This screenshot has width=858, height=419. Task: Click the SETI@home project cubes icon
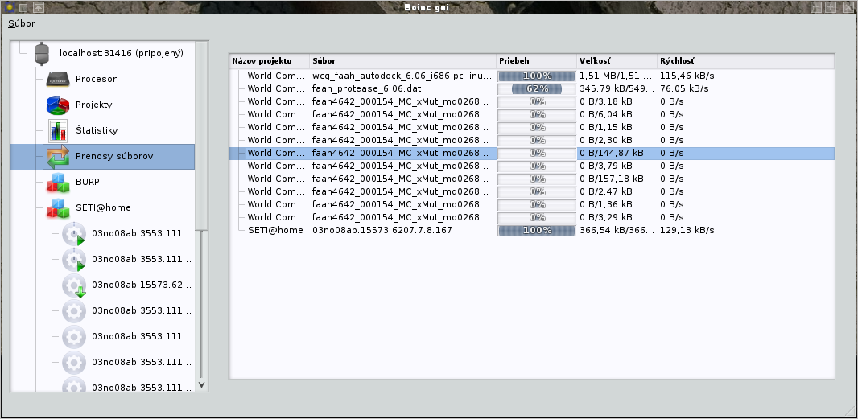tap(58, 207)
